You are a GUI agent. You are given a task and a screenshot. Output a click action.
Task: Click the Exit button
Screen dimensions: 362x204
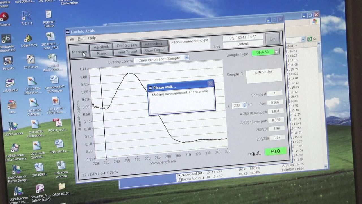pyautogui.click(x=272, y=39)
